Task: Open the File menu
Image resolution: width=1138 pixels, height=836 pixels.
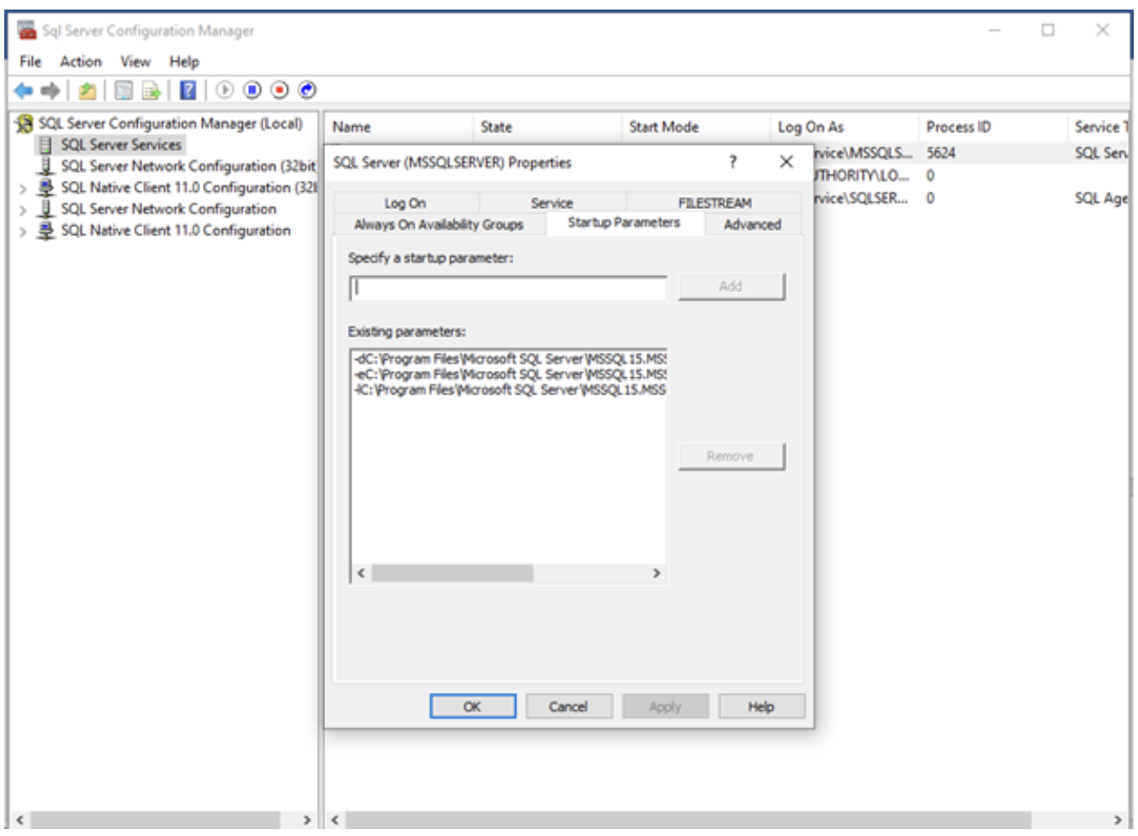Action: point(30,62)
